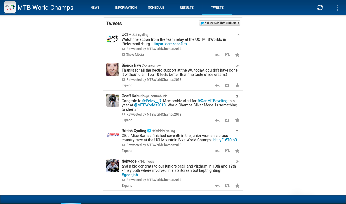Favorite the UCI tweet with star
346x204 pixels.
[x=237, y=55]
